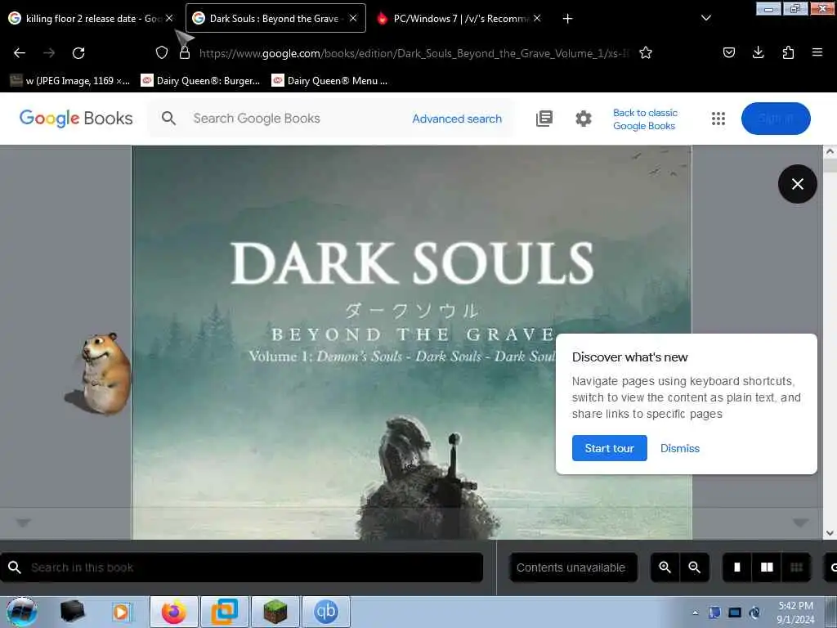Open the w (JPEG Image) bookmark
Screen dimensions: 837x628
pos(70,81)
